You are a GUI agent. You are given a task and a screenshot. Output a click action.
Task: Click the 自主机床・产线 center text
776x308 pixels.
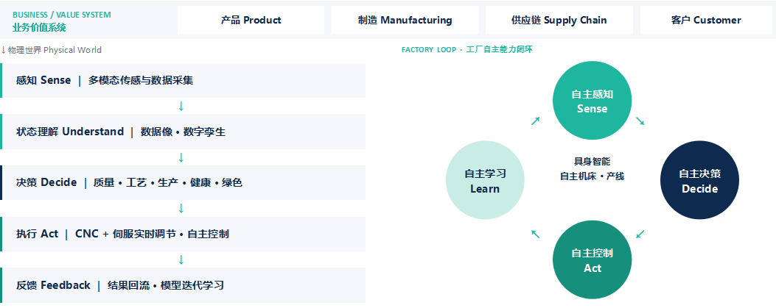(x=592, y=176)
